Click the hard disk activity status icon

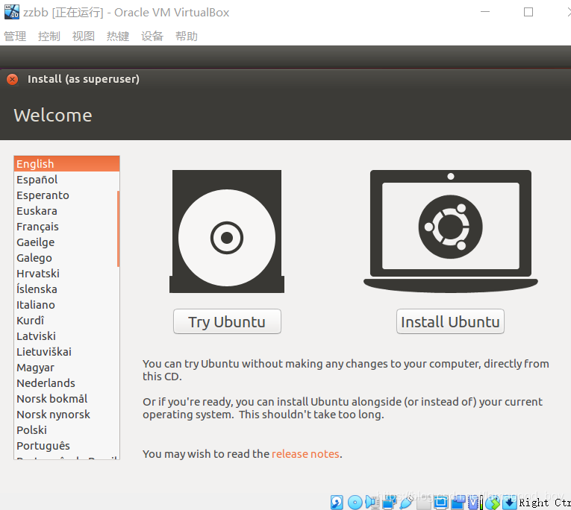pos(337,503)
